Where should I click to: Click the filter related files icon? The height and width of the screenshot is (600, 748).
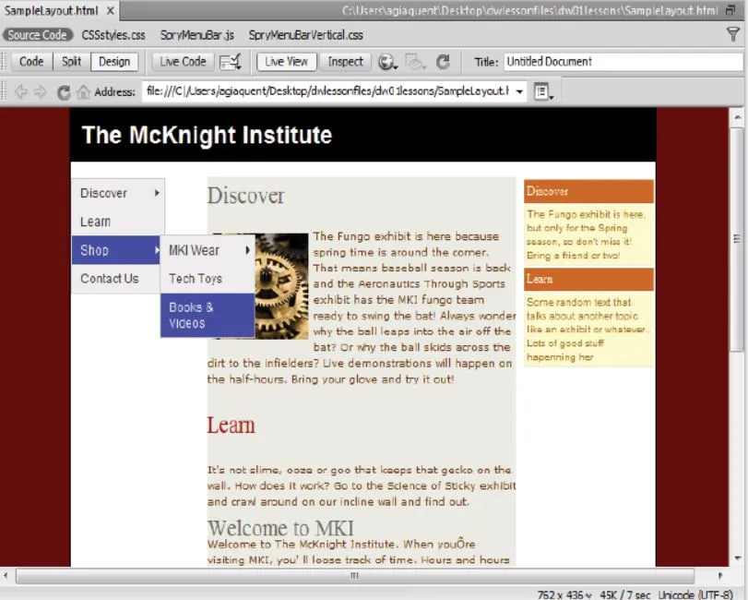pos(733,35)
